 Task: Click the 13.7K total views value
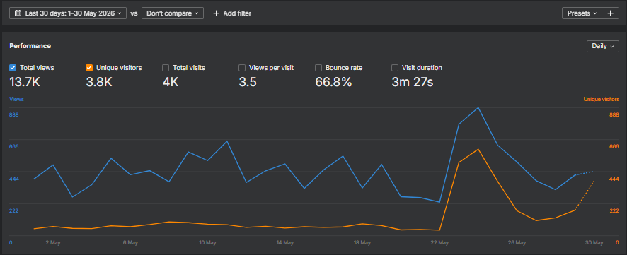coord(24,82)
